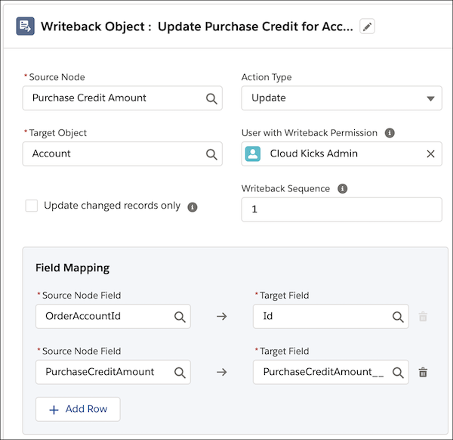Click search icon in OrderAccountId source field
This screenshot has height=440, width=453.
point(180,317)
